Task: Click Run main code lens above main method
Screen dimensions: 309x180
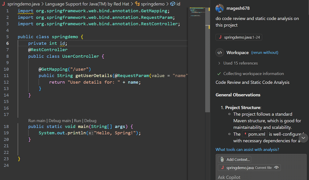Action: click(x=37, y=121)
